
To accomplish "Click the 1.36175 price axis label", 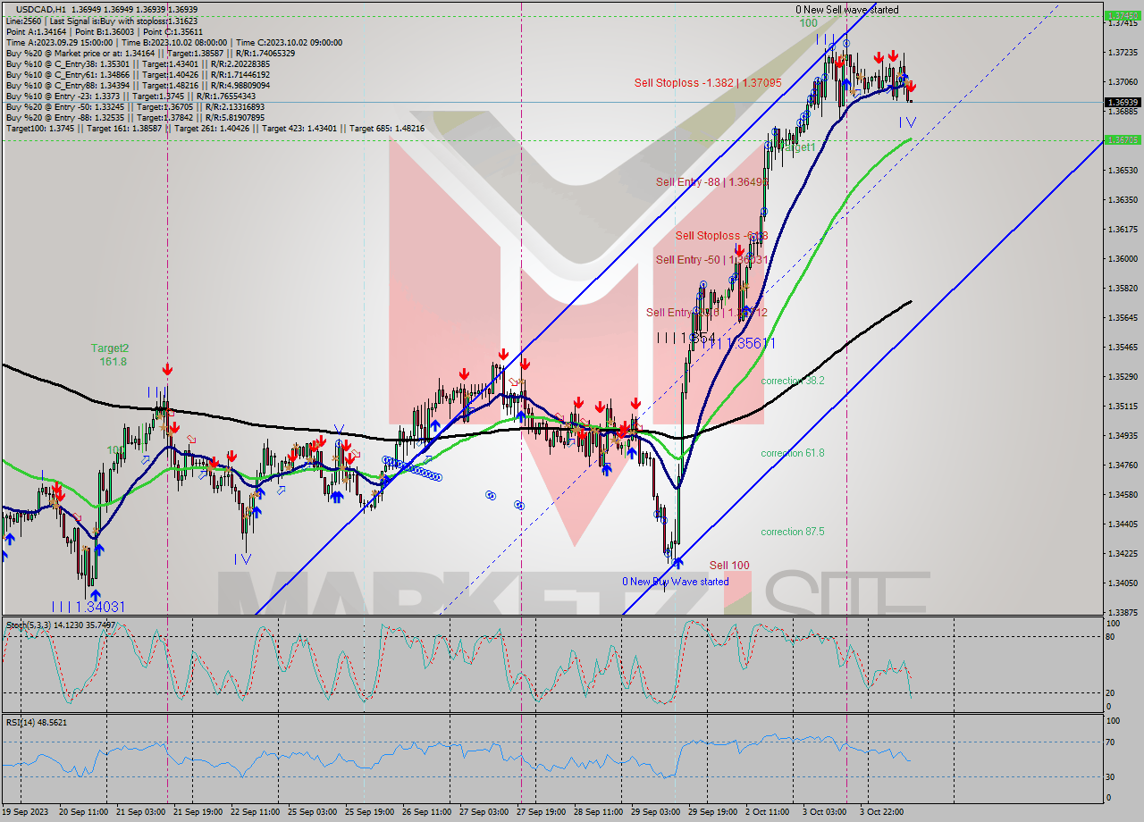I will tap(1122, 230).
